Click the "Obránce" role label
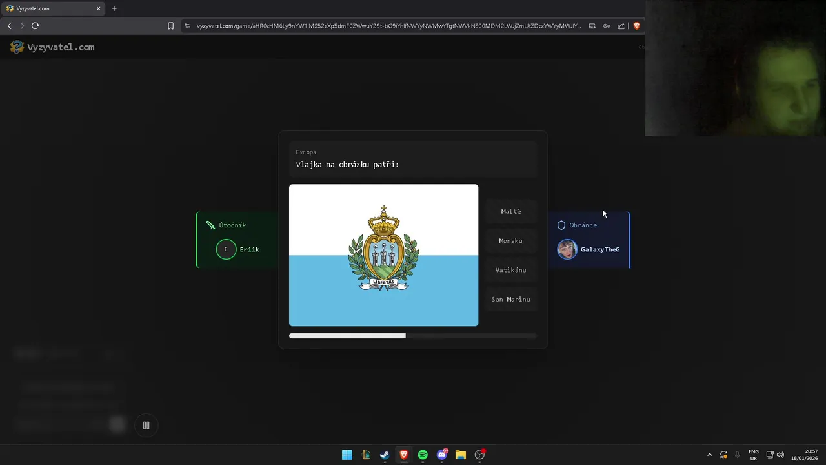The width and height of the screenshot is (826, 465). 583,225
